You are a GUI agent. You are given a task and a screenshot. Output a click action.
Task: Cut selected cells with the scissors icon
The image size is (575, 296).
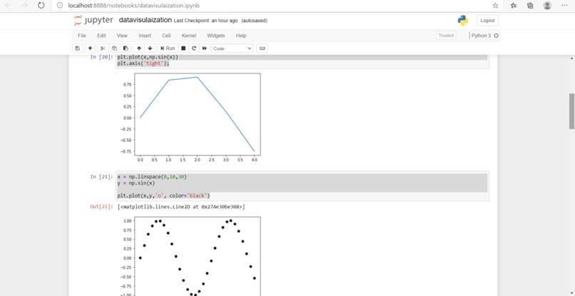point(103,49)
